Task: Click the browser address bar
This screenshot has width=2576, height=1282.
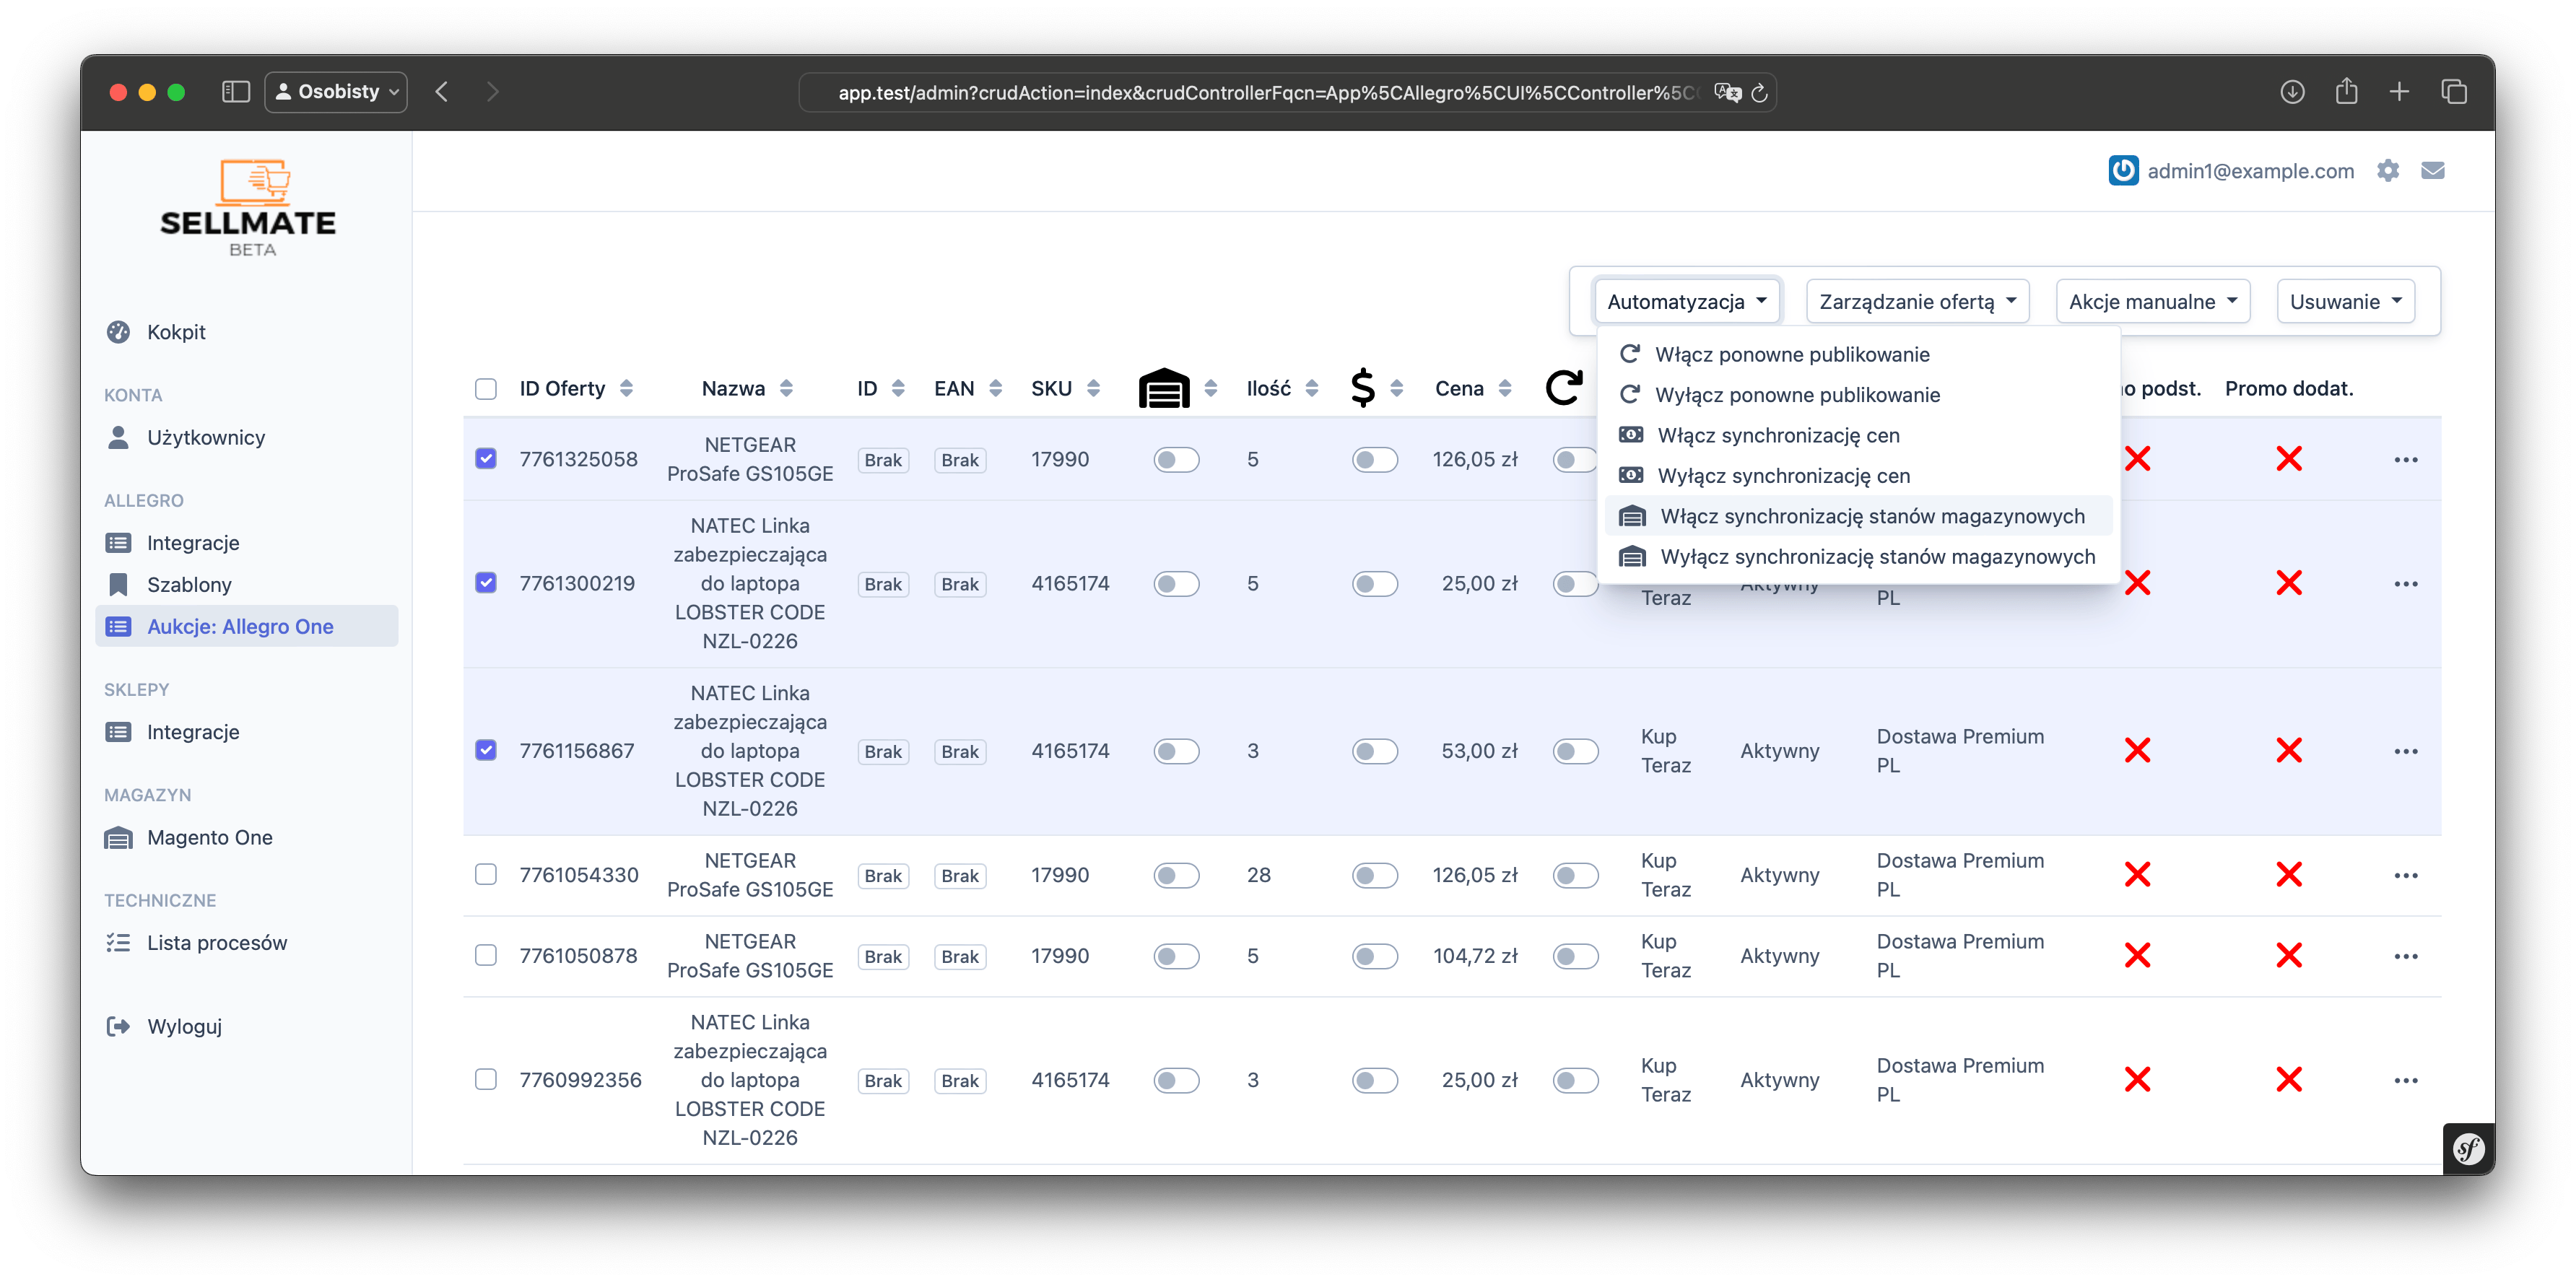Action: [1287, 93]
